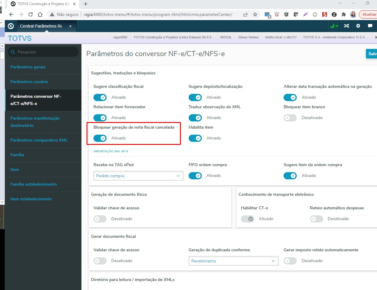Click the TOTVS logo icon in header
The height and width of the screenshot is (290, 377).
pos(11,26)
